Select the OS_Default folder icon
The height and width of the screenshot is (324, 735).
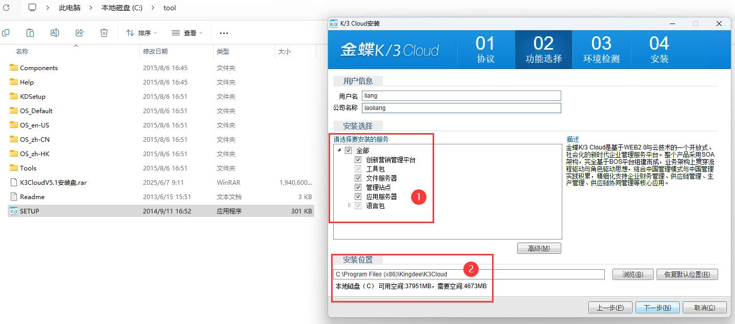(x=14, y=111)
